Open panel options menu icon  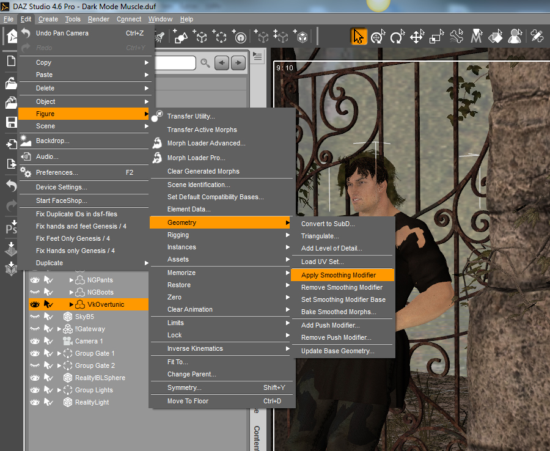pyautogui.click(x=257, y=56)
